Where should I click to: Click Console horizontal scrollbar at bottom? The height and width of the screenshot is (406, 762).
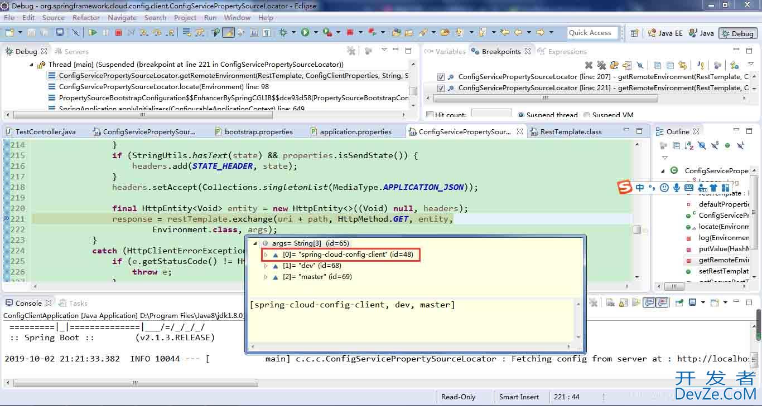tap(136, 383)
